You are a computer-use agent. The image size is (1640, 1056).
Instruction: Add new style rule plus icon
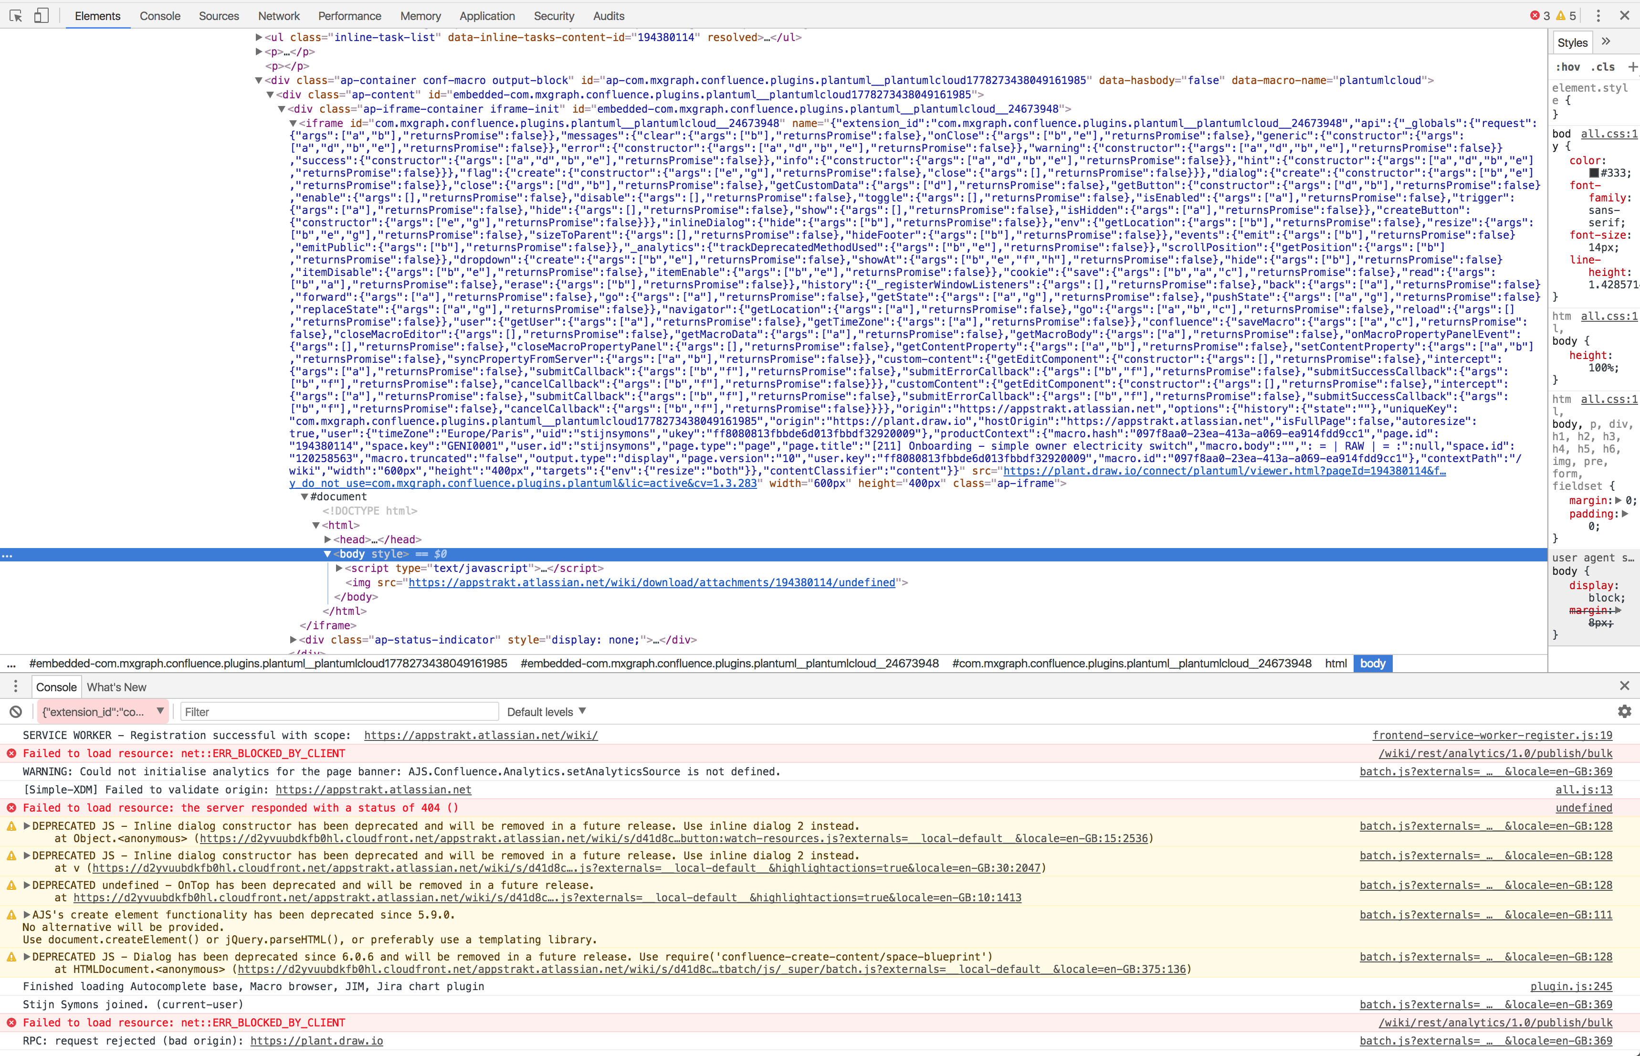pyautogui.click(x=1632, y=66)
